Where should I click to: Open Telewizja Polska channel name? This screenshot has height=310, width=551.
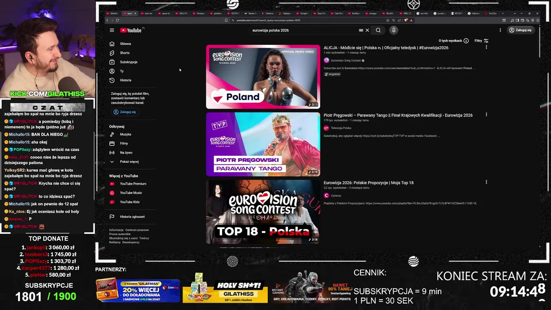pos(341,128)
